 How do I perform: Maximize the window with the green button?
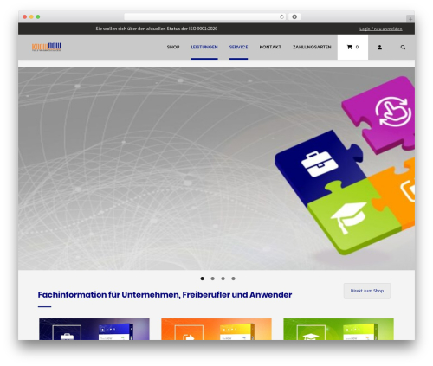(38, 17)
